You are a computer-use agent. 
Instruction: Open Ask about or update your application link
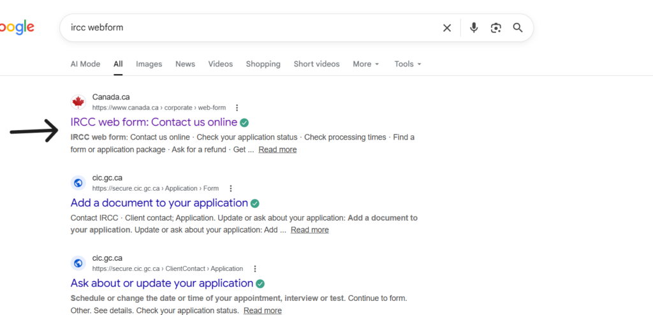[162, 283]
